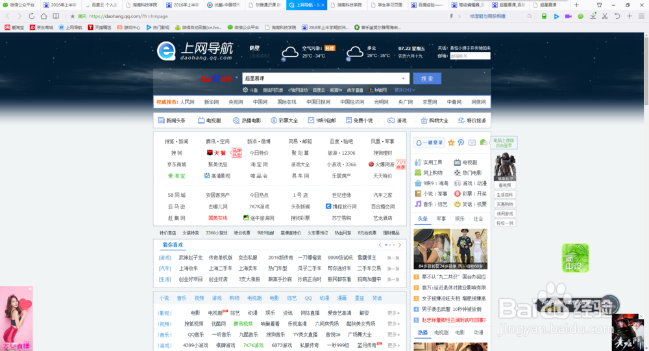Click the orange Qzone star icon
The width and height of the screenshot is (649, 351).
pyautogui.click(x=451, y=142)
